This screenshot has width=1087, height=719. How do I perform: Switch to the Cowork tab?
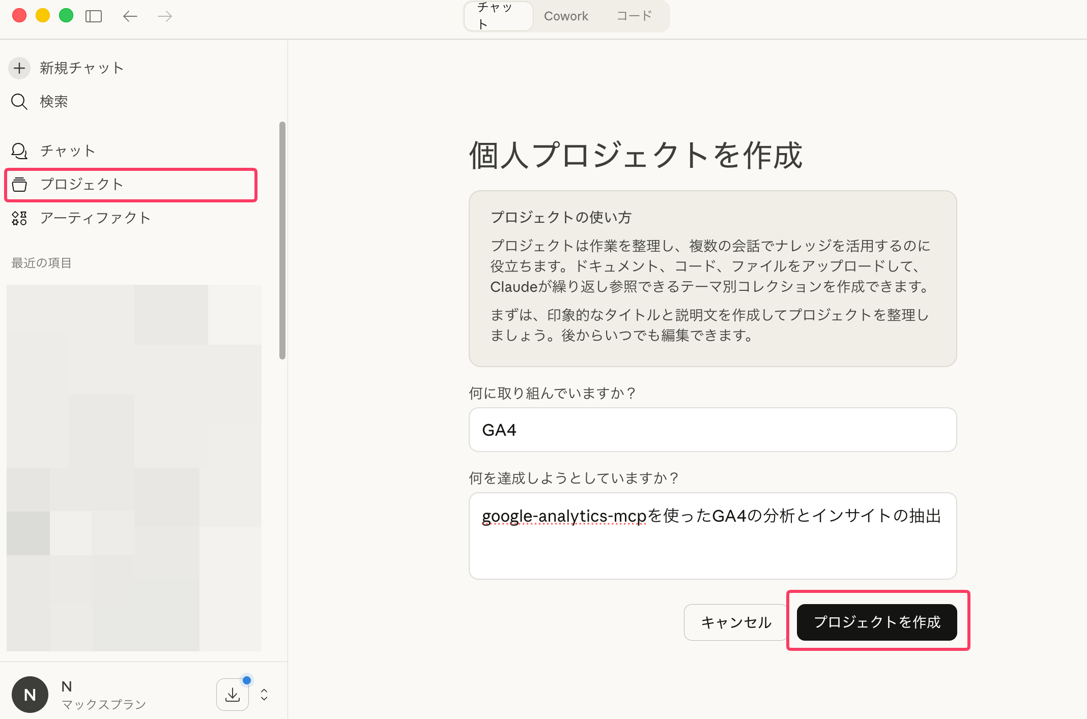pyautogui.click(x=566, y=16)
